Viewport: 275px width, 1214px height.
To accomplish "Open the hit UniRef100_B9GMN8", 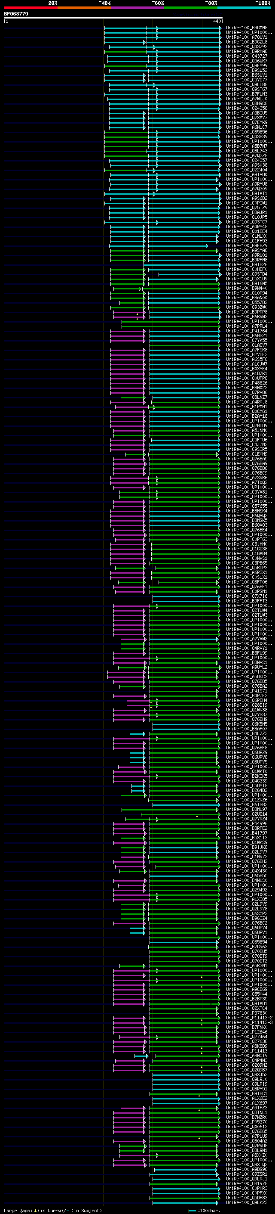I will click(247, 28).
